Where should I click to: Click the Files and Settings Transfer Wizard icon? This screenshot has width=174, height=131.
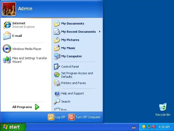click(x=7, y=60)
